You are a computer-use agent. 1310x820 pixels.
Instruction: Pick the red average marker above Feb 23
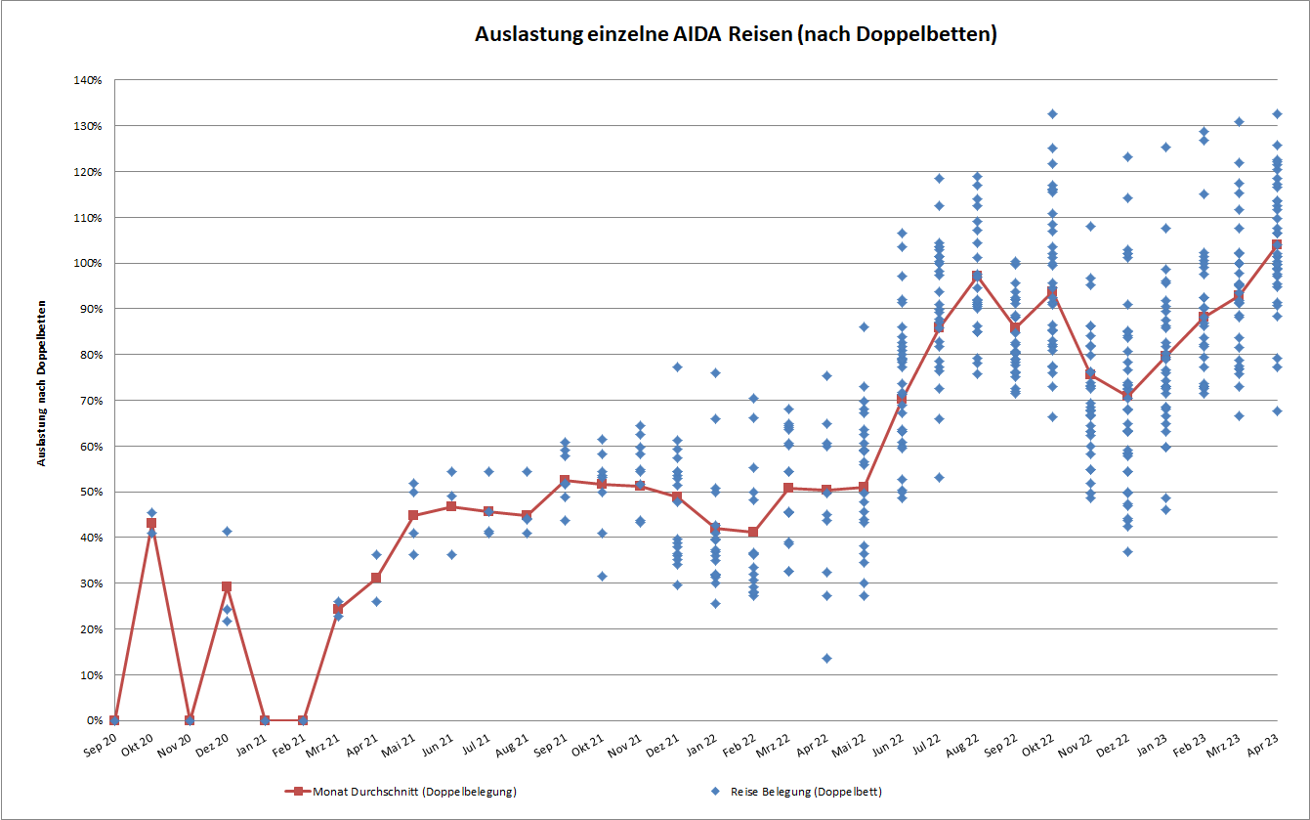pyautogui.click(x=1203, y=318)
